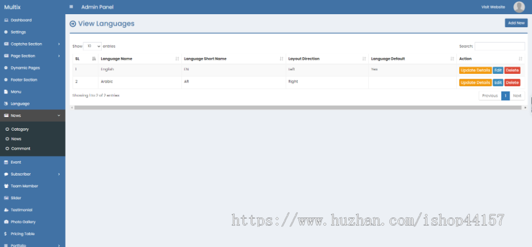Select page 1 in pagination

[x=505, y=96]
